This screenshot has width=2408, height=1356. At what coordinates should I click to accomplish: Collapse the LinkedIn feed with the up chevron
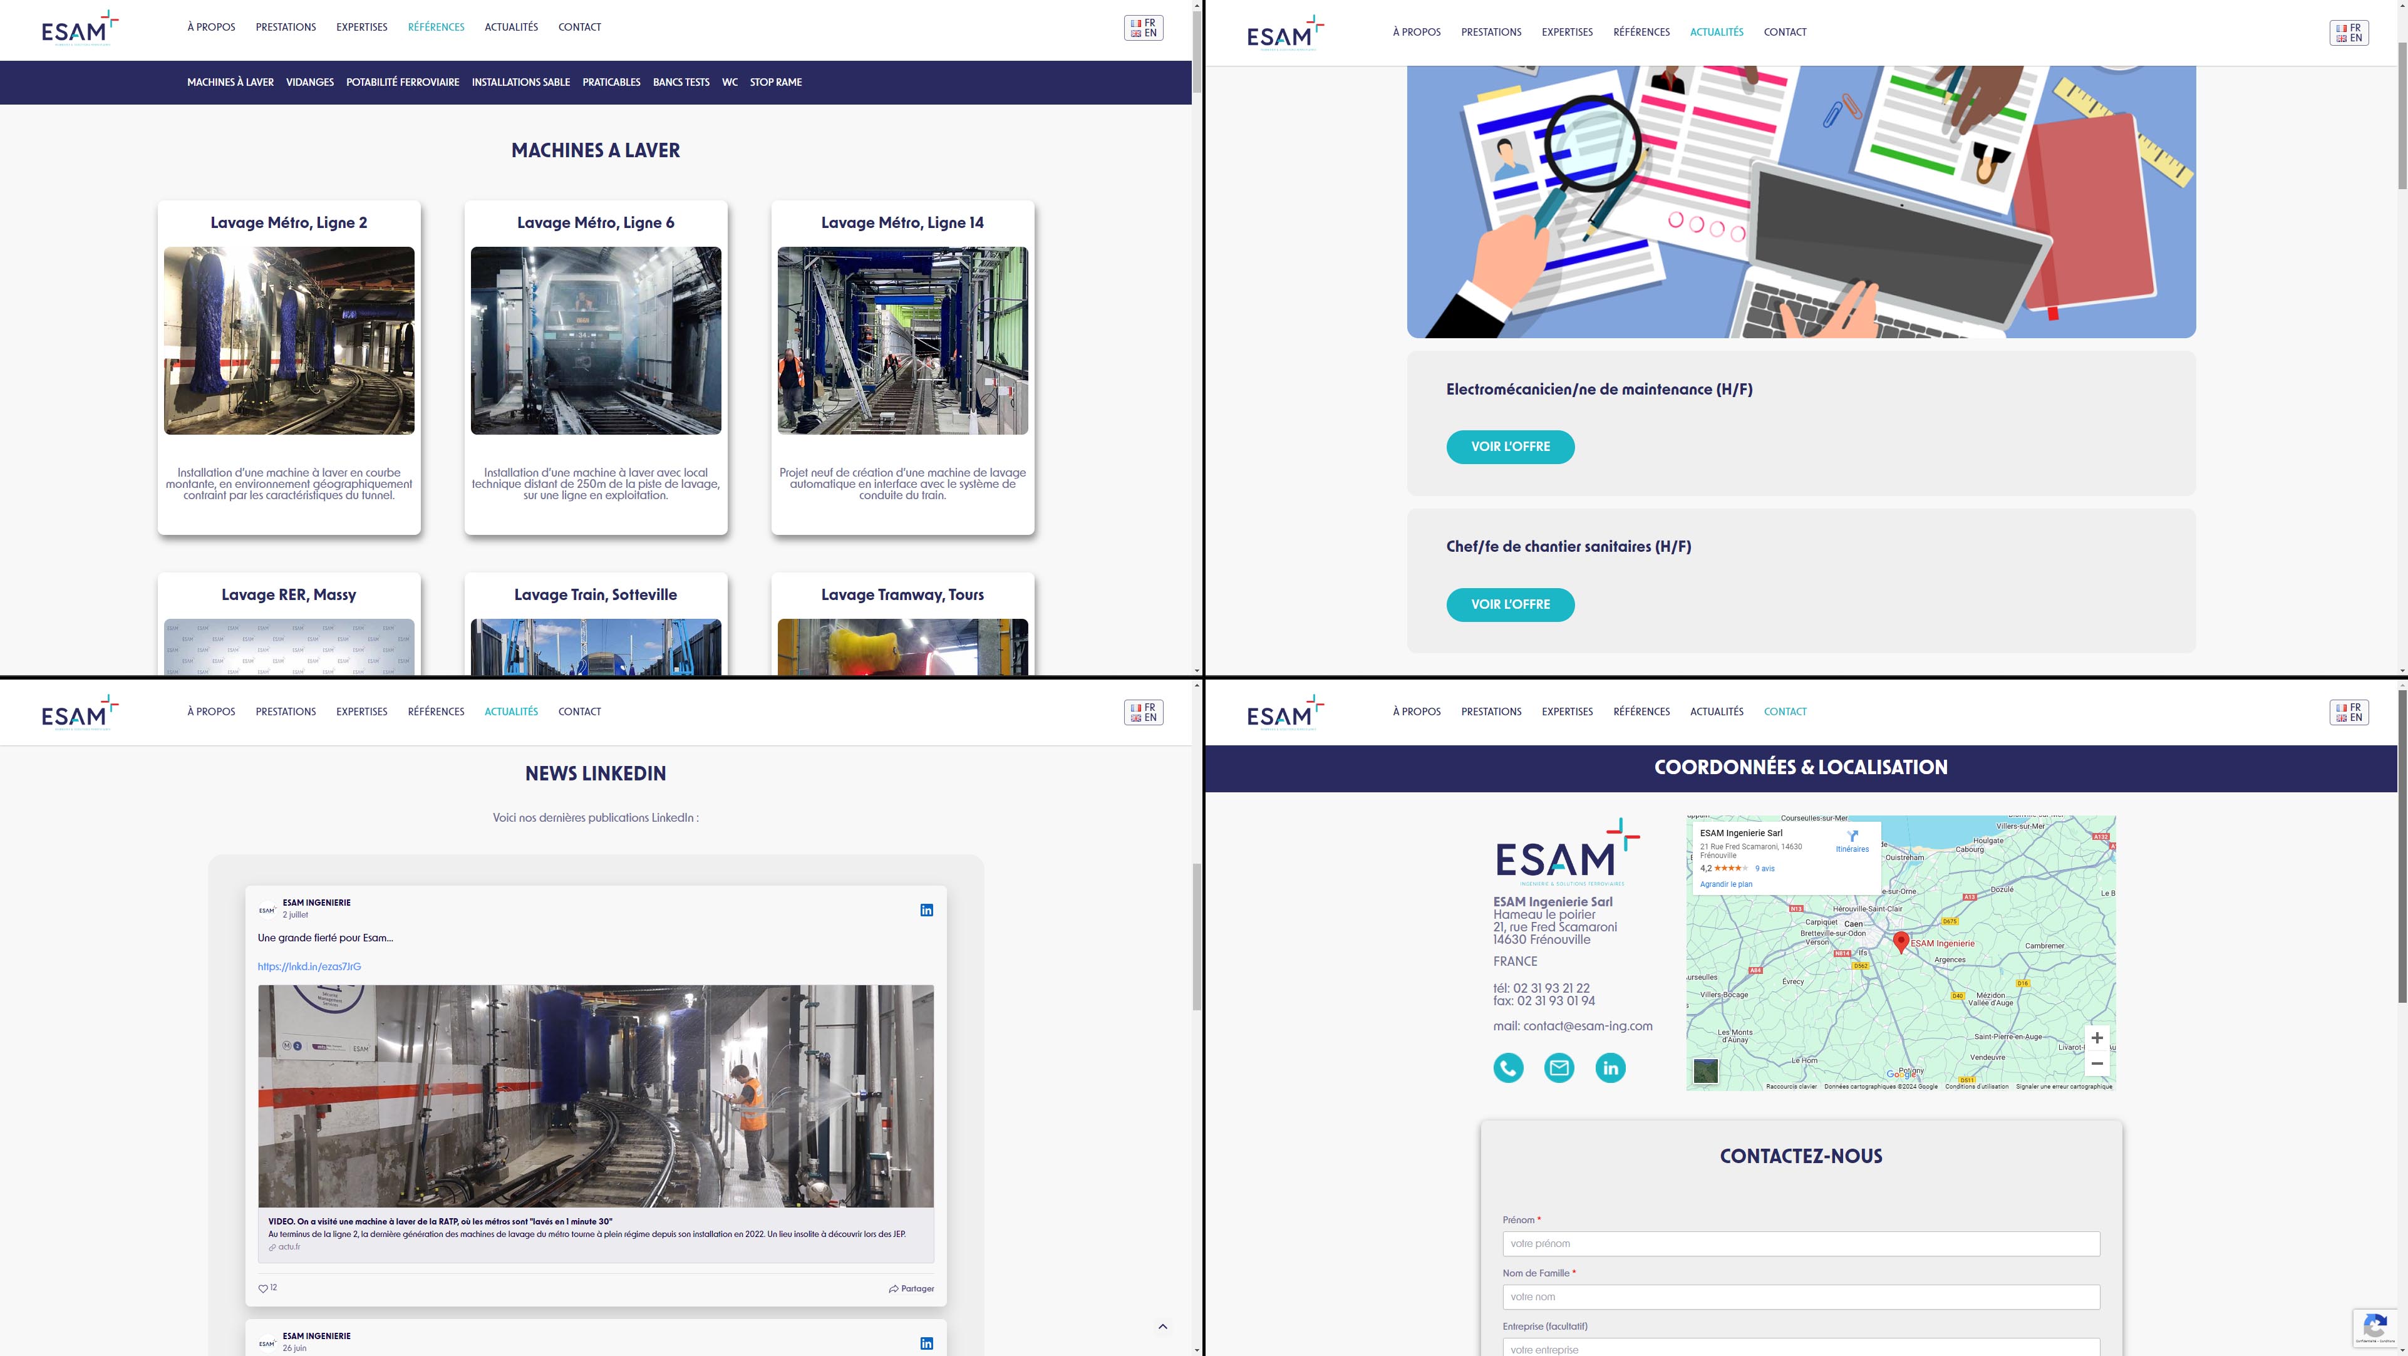point(1163,1326)
